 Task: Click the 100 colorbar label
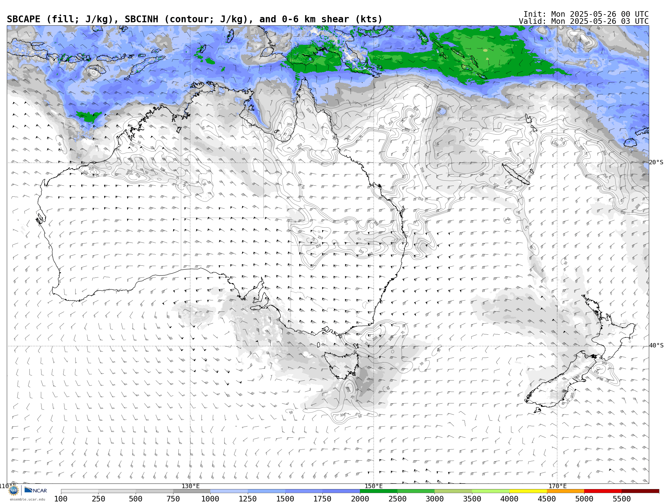tap(61, 499)
